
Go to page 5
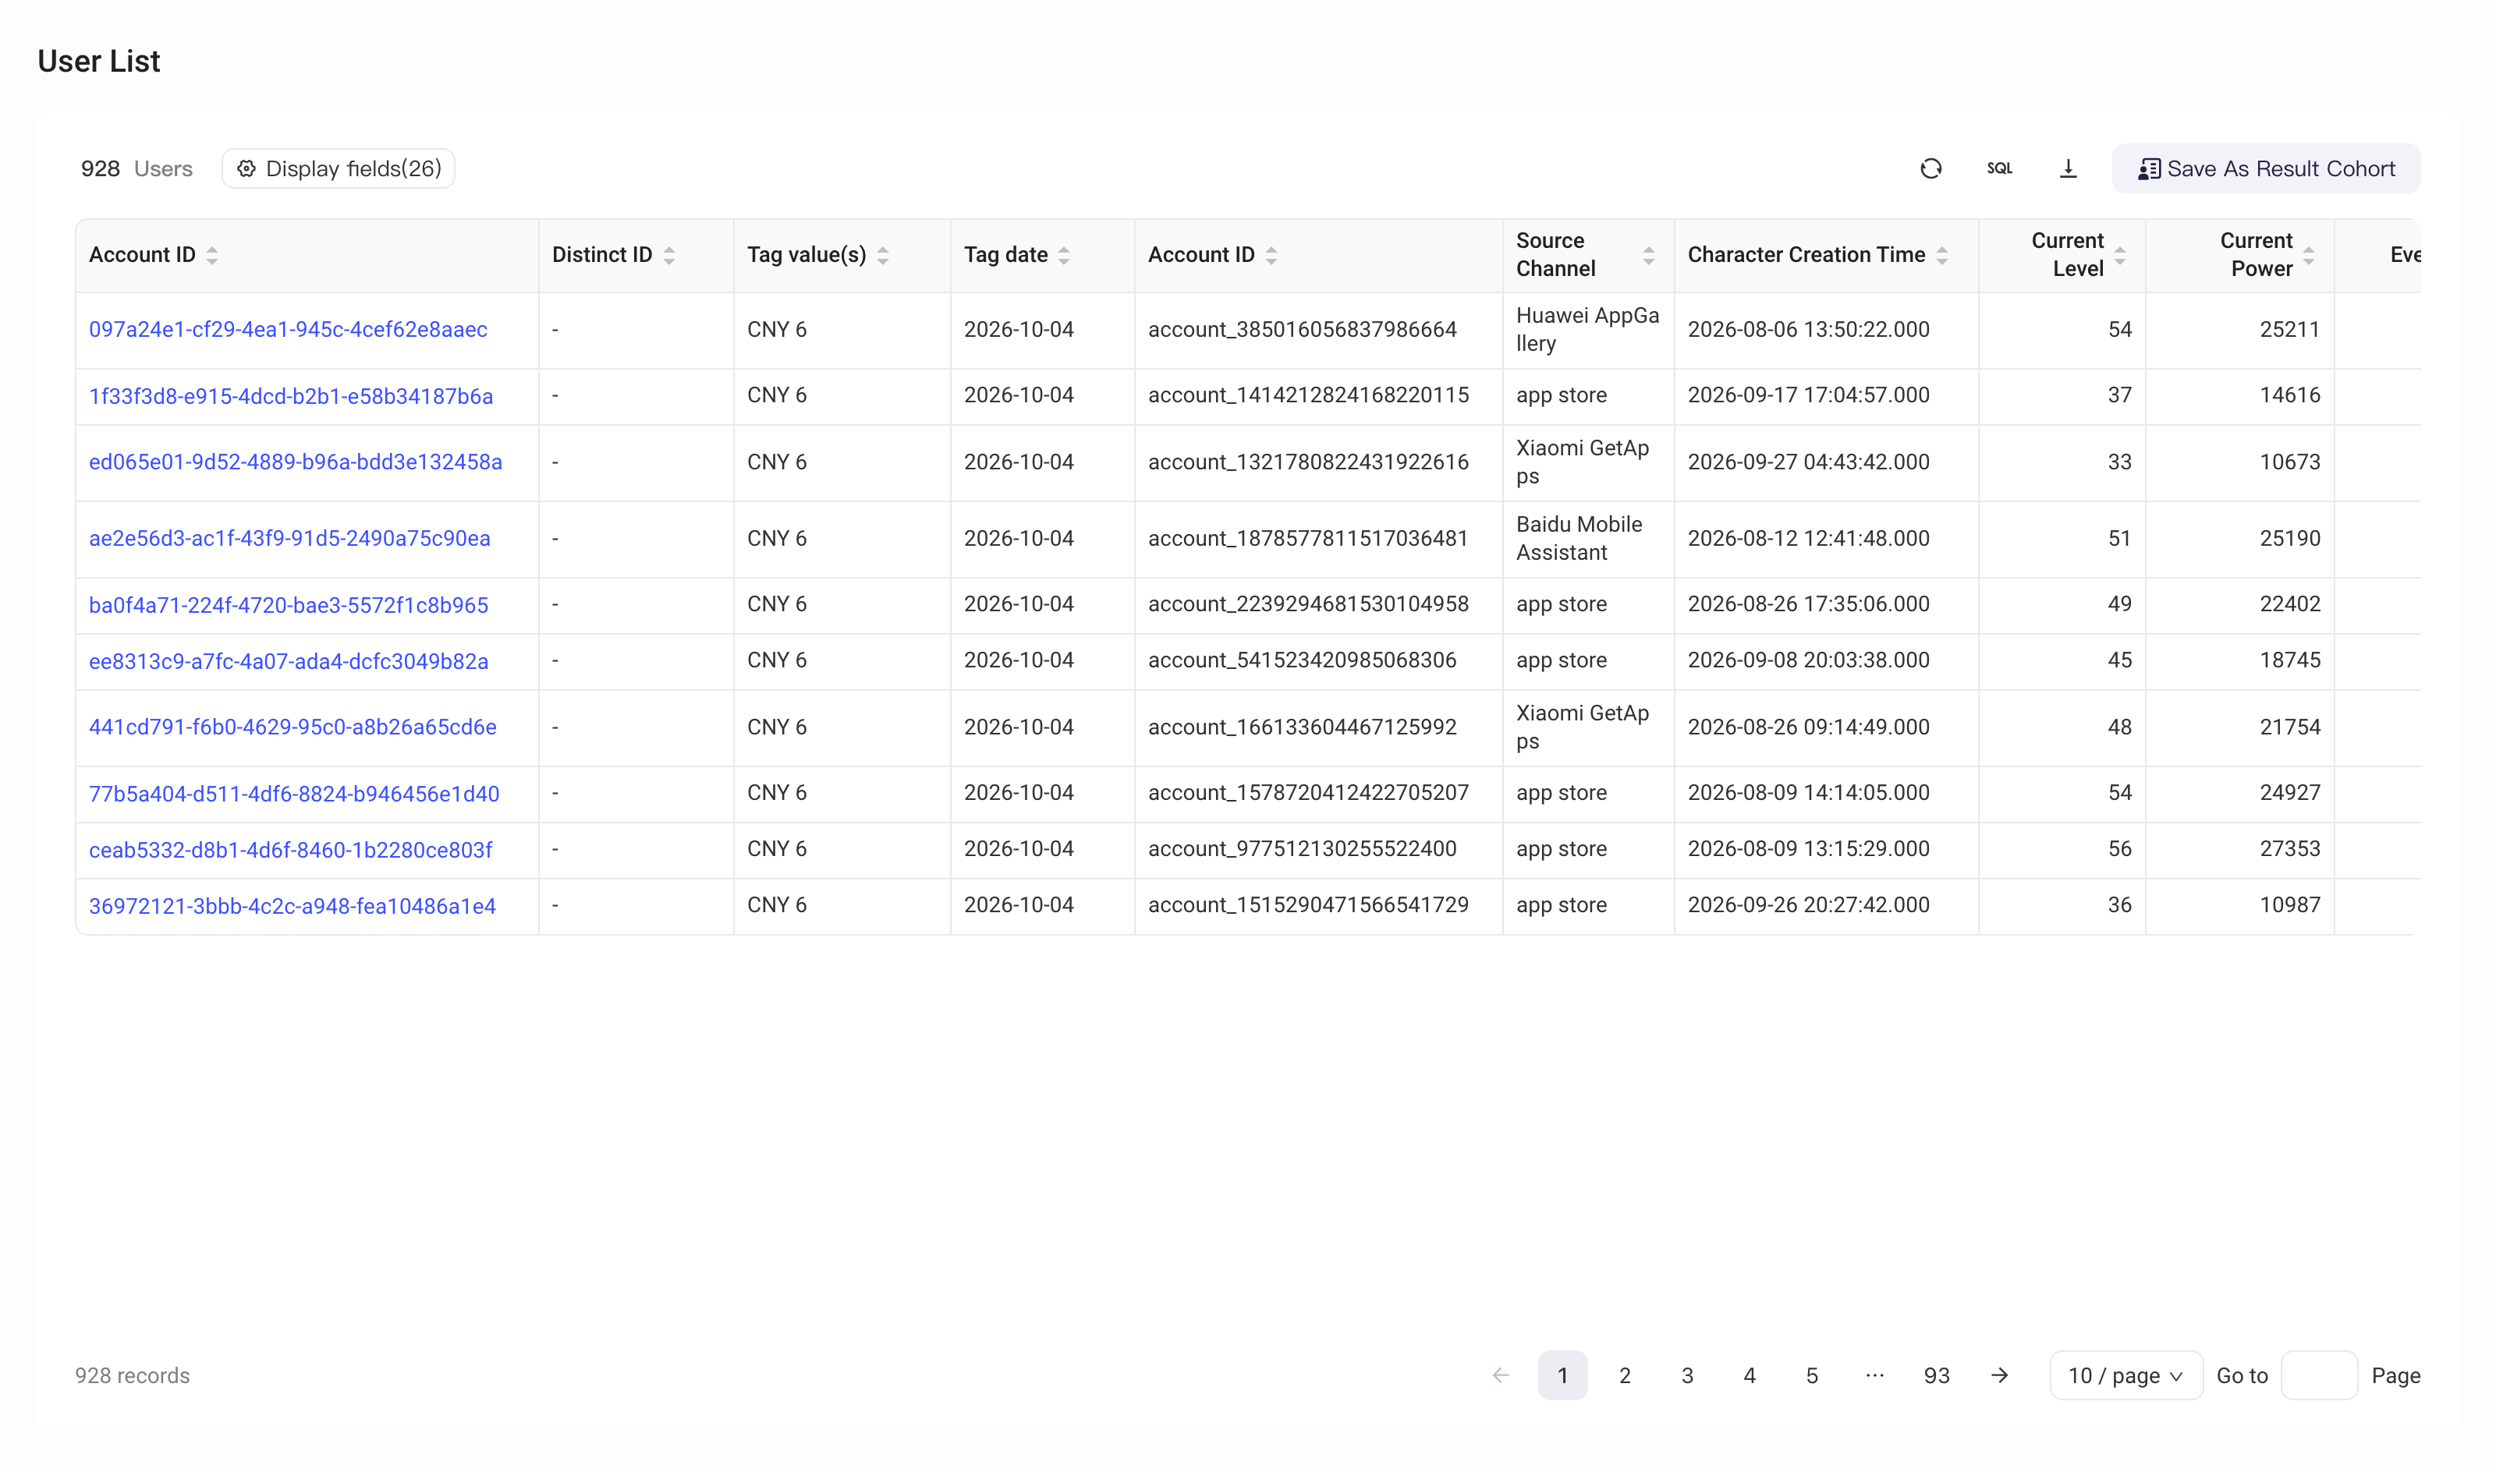(1813, 1375)
